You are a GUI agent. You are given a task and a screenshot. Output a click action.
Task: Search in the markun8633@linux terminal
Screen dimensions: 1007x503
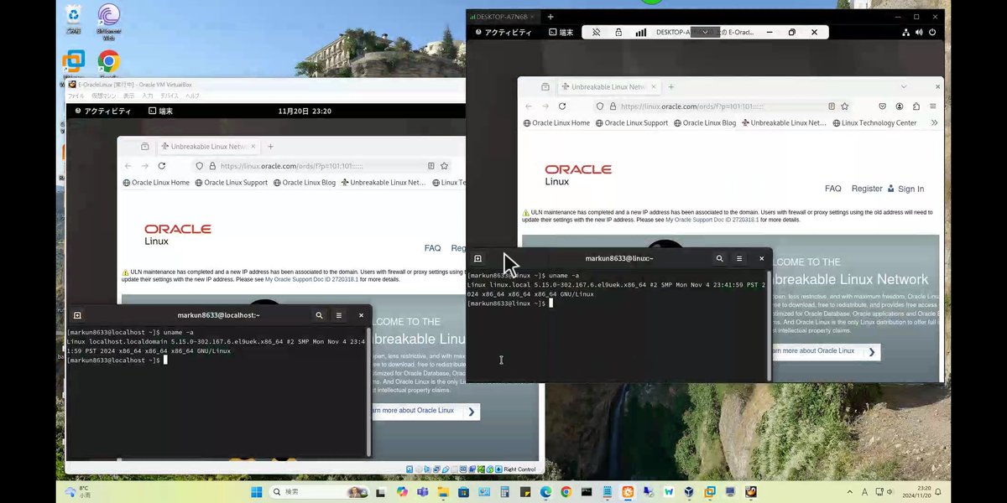[720, 258]
